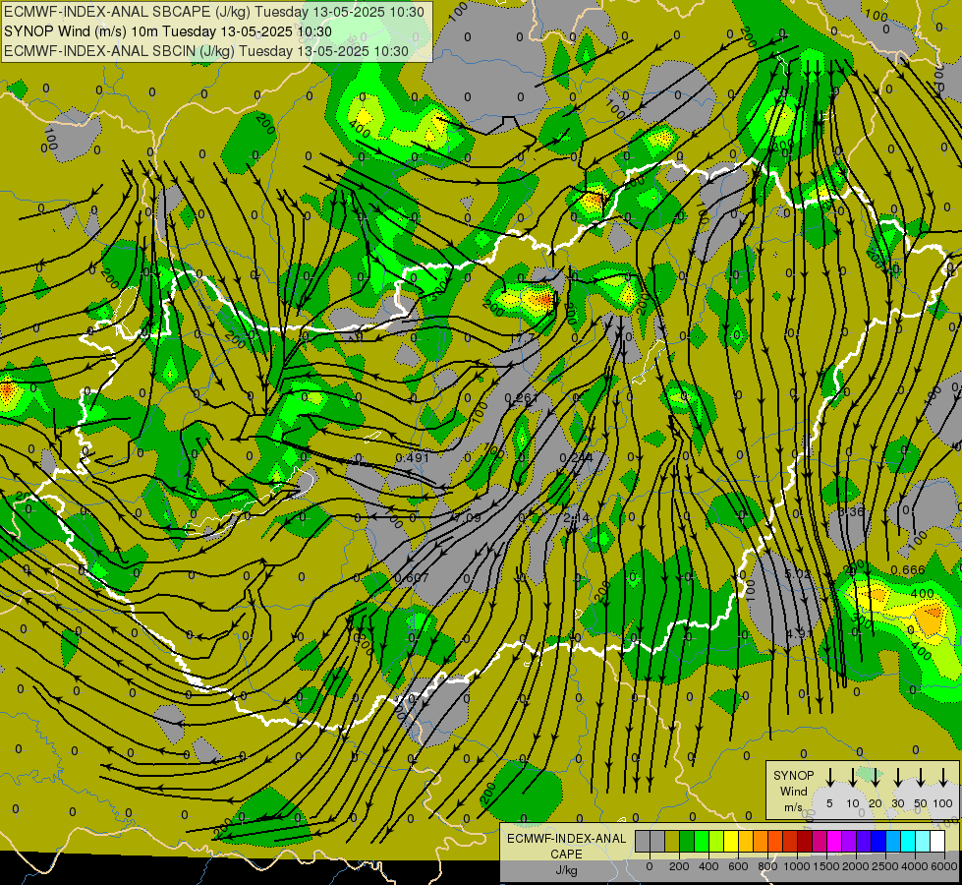The image size is (962, 885).
Task: Pick the pale cyan swatch after 4000 tick
Action: (x=922, y=841)
